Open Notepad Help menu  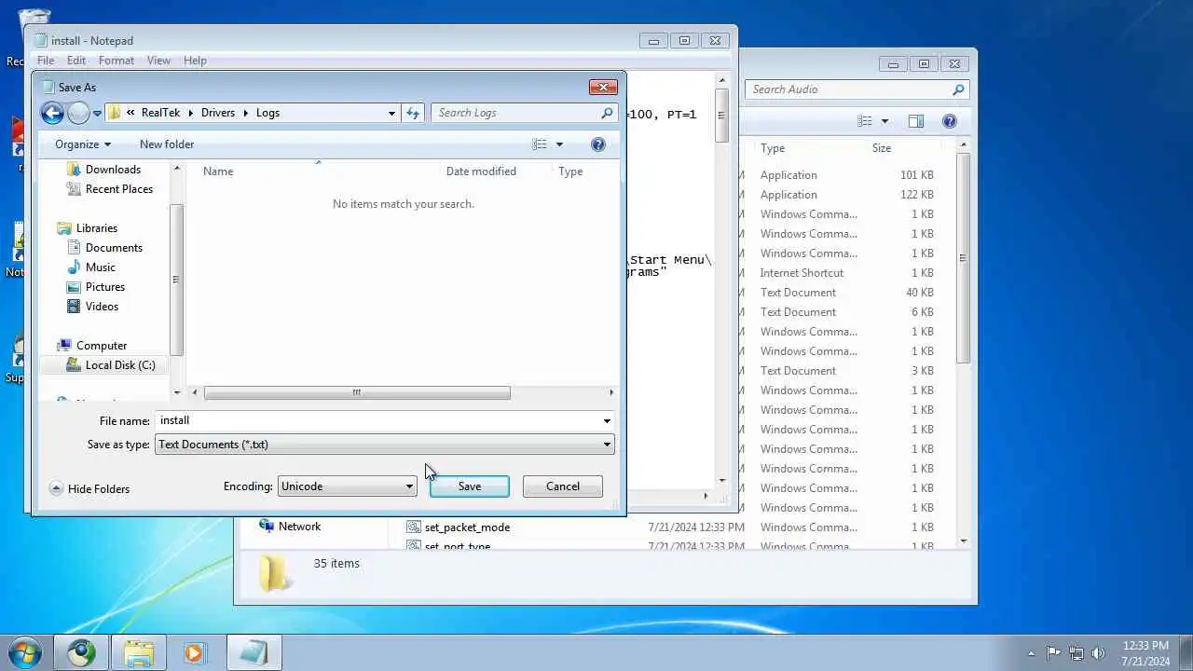[x=195, y=61]
